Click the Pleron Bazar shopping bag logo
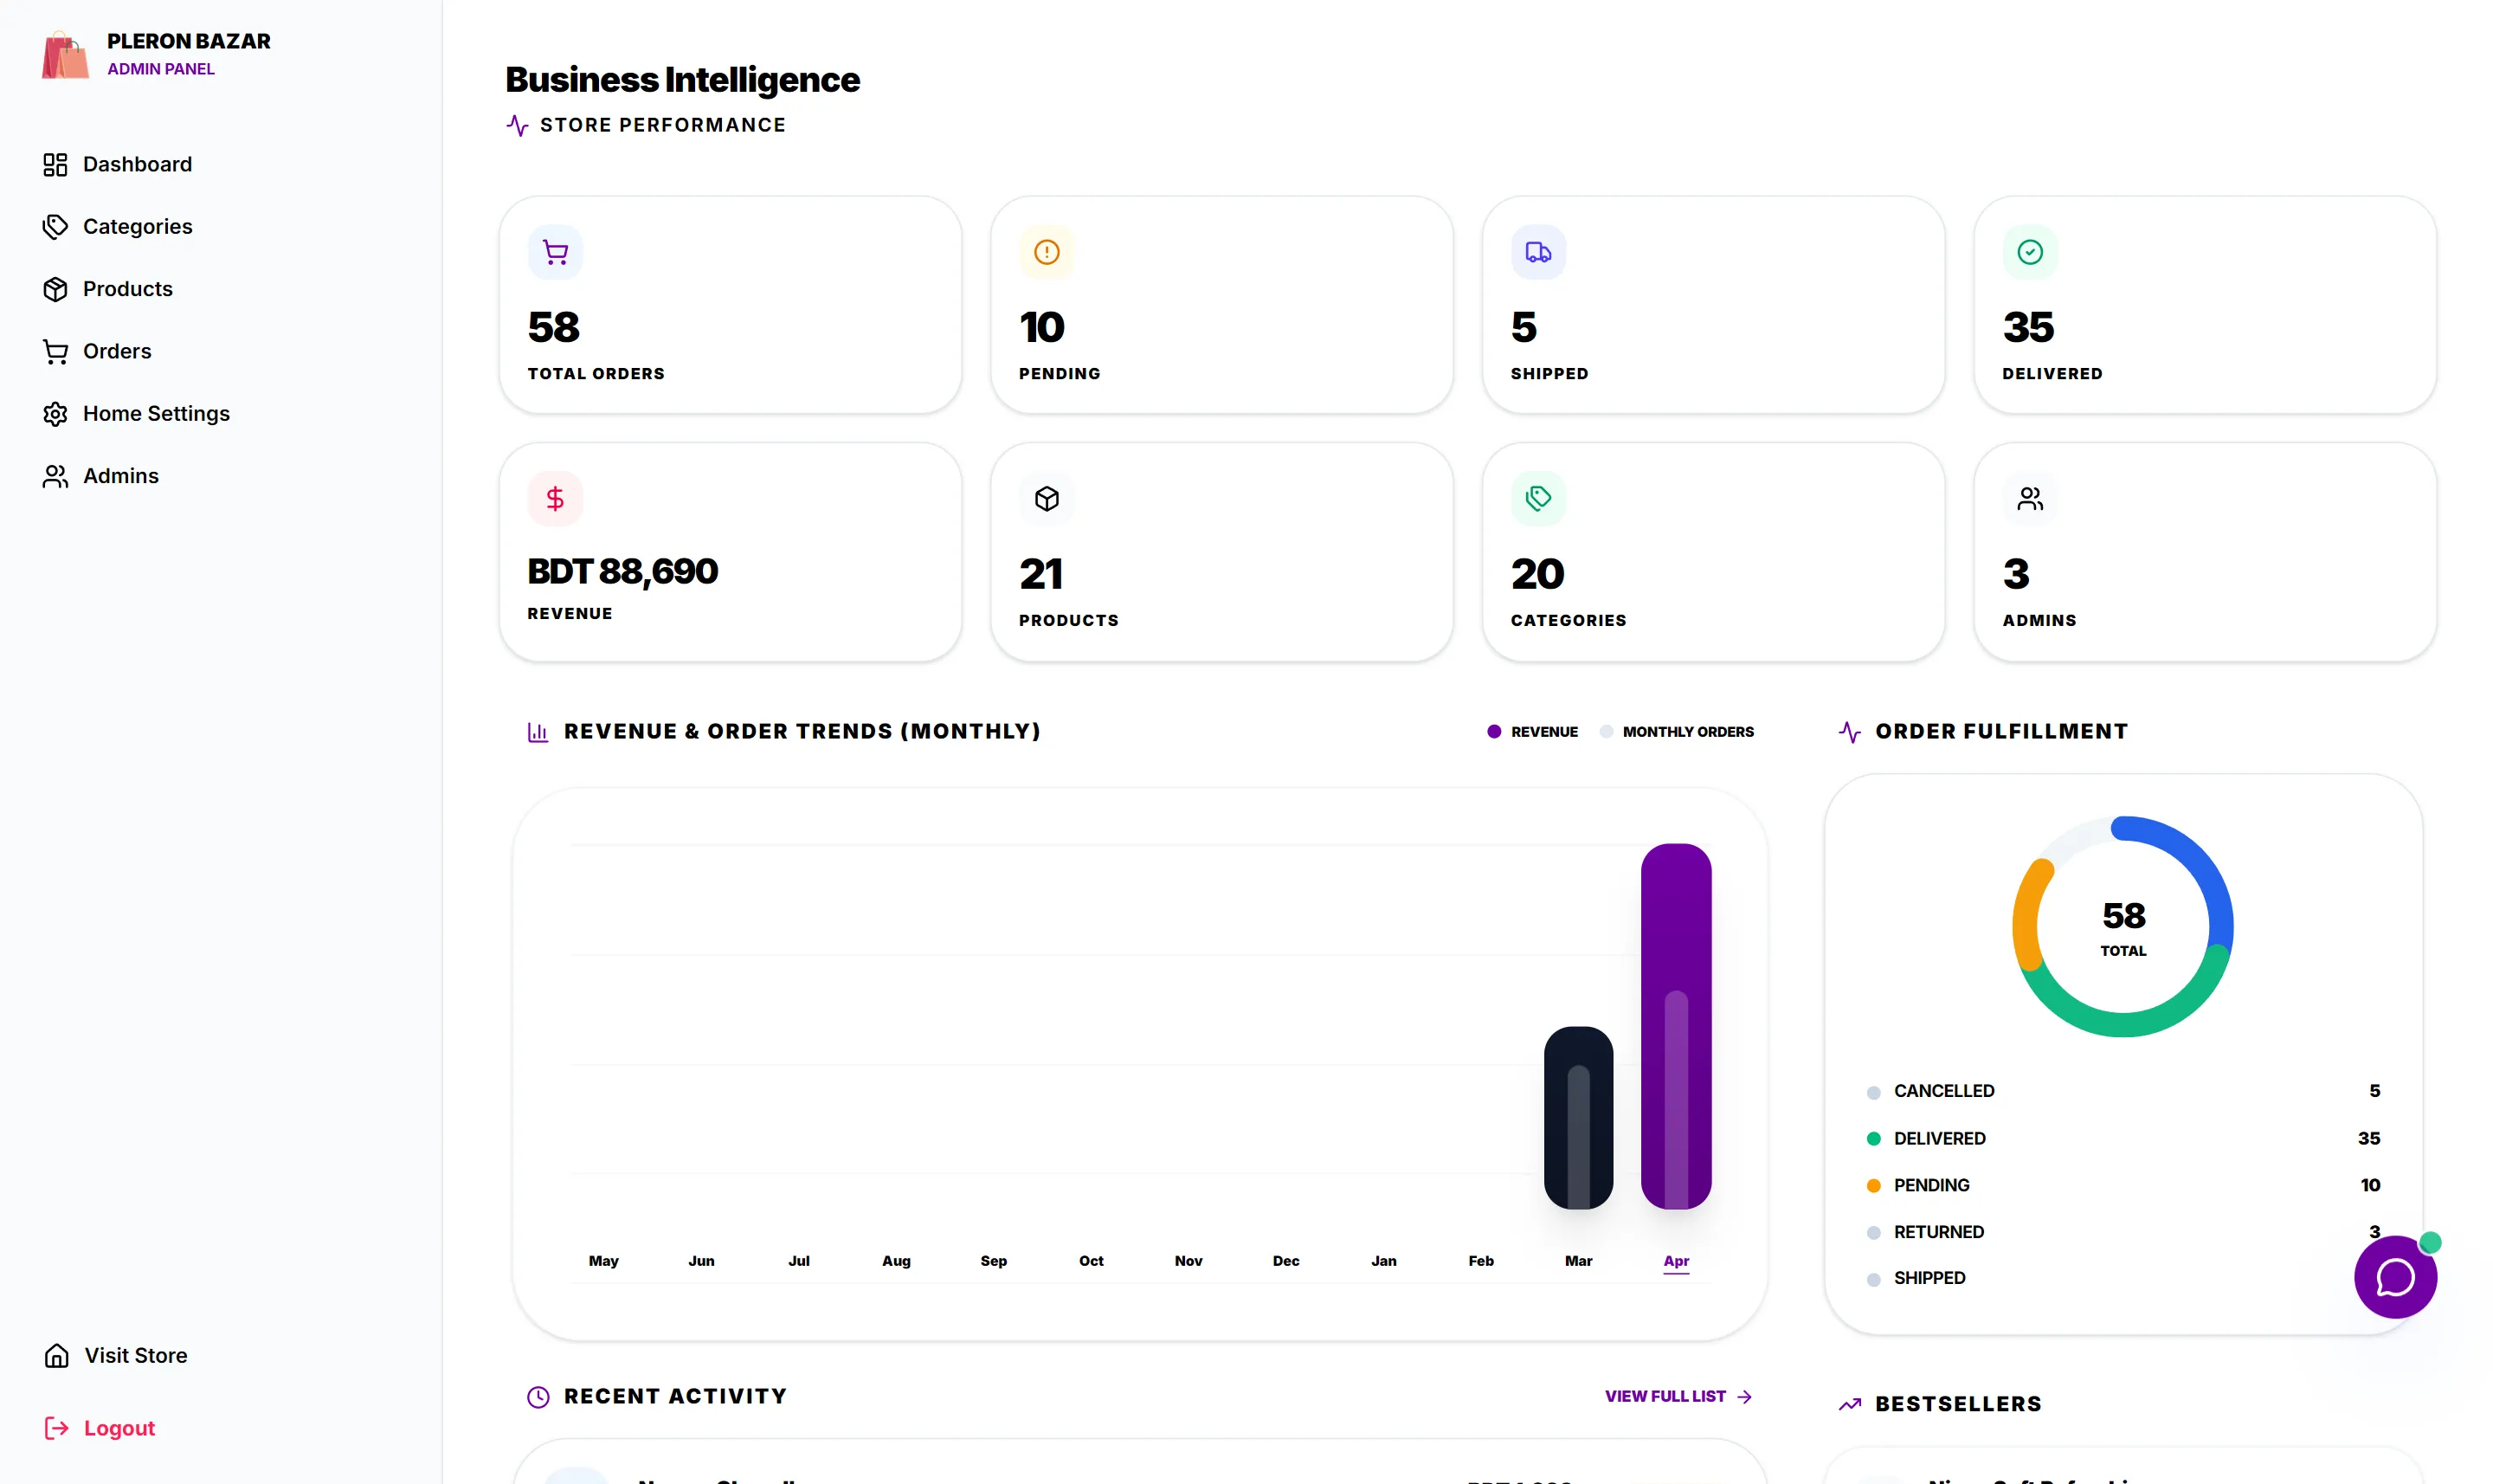 (x=66, y=54)
